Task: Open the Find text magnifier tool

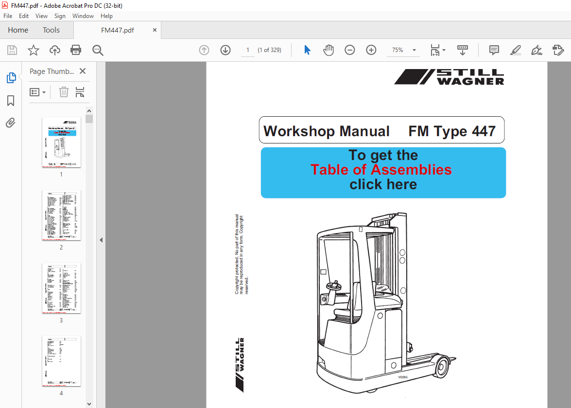Action: tap(98, 50)
